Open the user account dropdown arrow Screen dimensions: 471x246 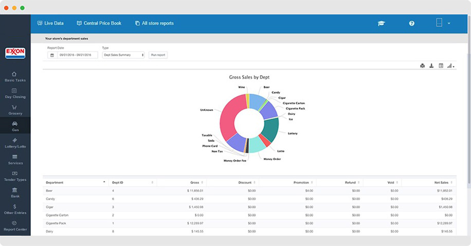[449, 23]
